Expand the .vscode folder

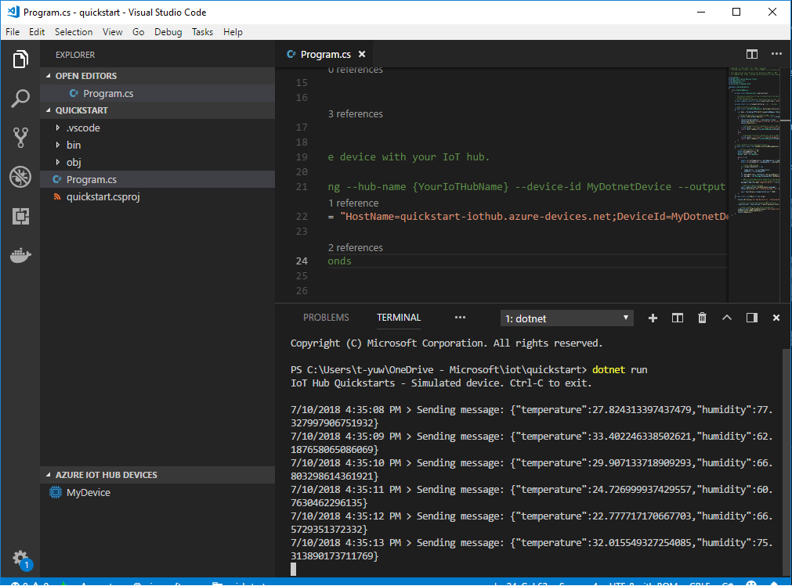point(58,128)
